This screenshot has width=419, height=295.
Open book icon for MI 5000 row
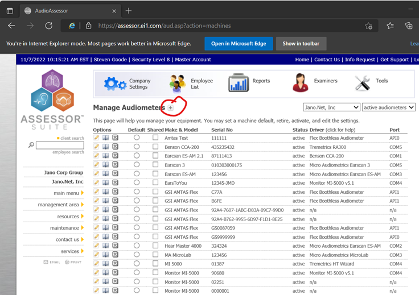106,264
